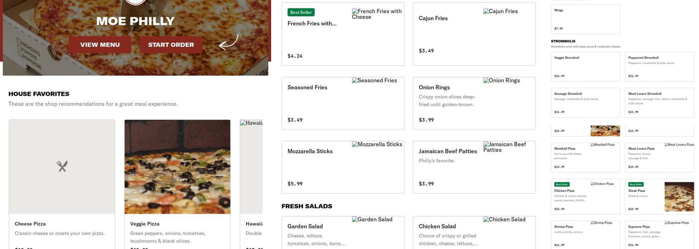Click the Best Seller badge on French Fries
Viewport: 699px width, 249px height.
(301, 12)
